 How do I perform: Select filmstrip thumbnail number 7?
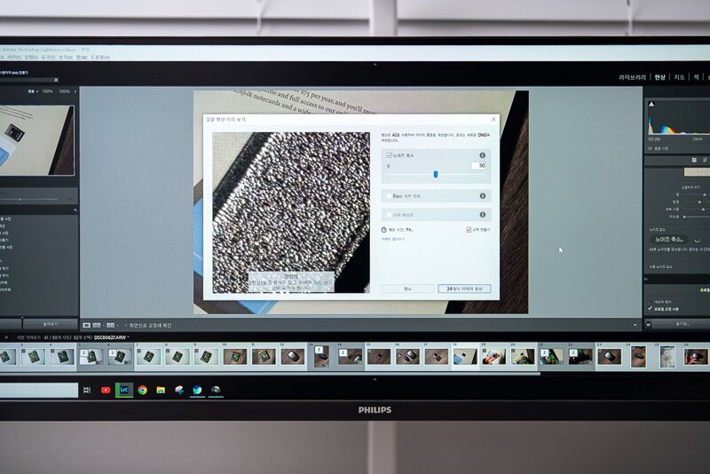click(x=148, y=357)
